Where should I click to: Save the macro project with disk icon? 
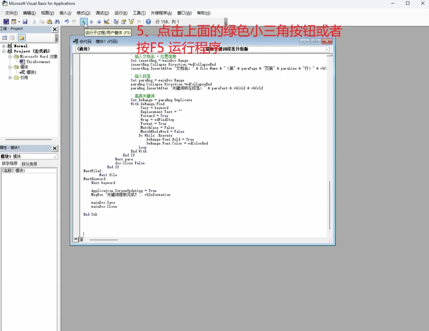(x=25, y=21)
